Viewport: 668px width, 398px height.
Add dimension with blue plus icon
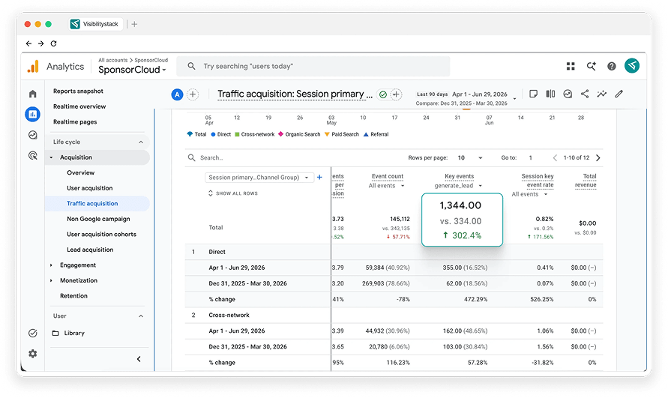pos(319,178)
